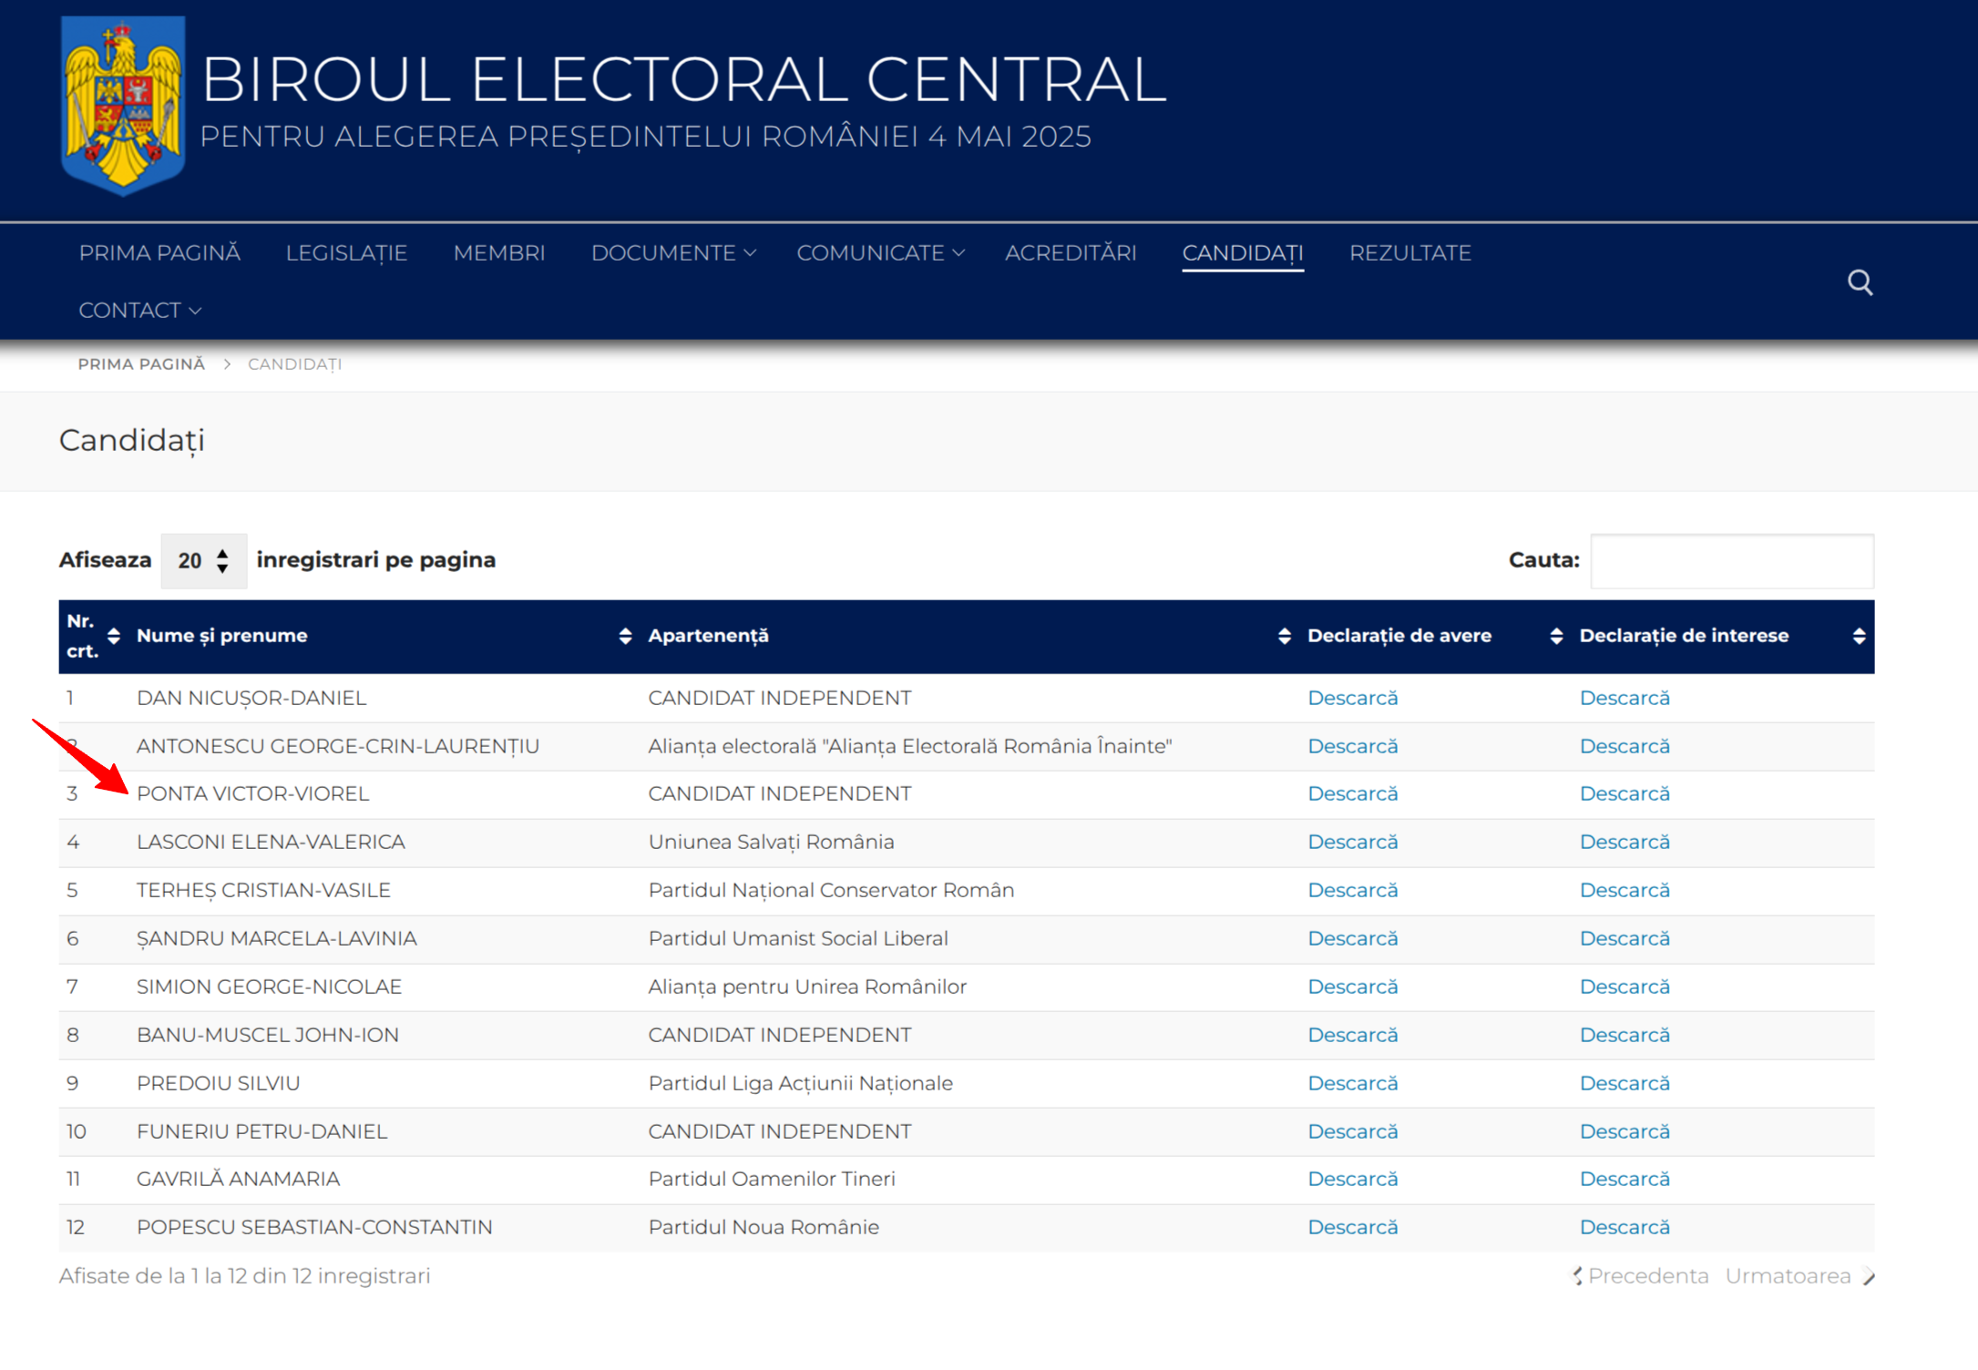Focus the Cauta search input field
1978x1370 pixels.
click(1731, 560)
